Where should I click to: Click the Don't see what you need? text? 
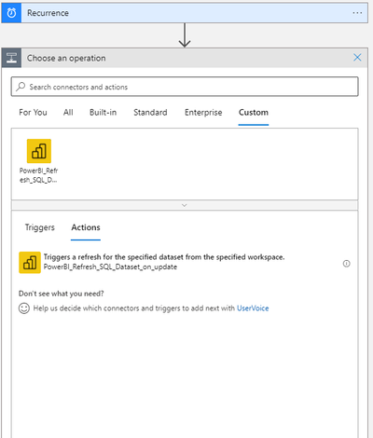62,294
